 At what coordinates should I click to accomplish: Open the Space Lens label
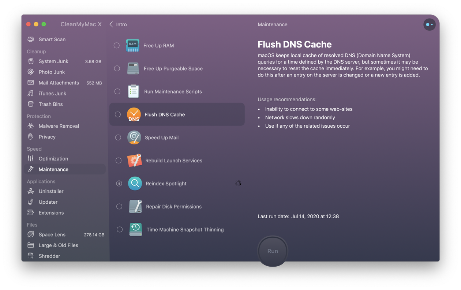[x=52, y=234]
